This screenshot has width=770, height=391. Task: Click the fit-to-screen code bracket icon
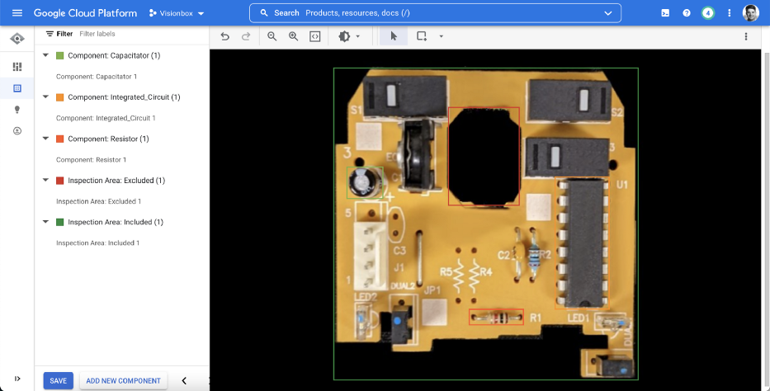pos(314,36)
